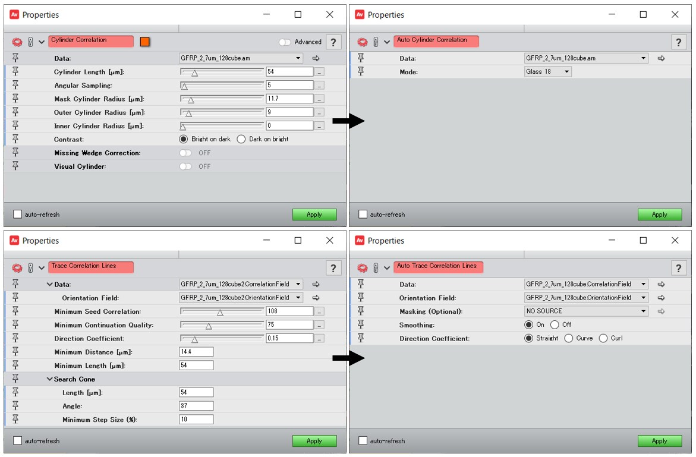Select the Curve direction coefficient option

coord(569,338)
